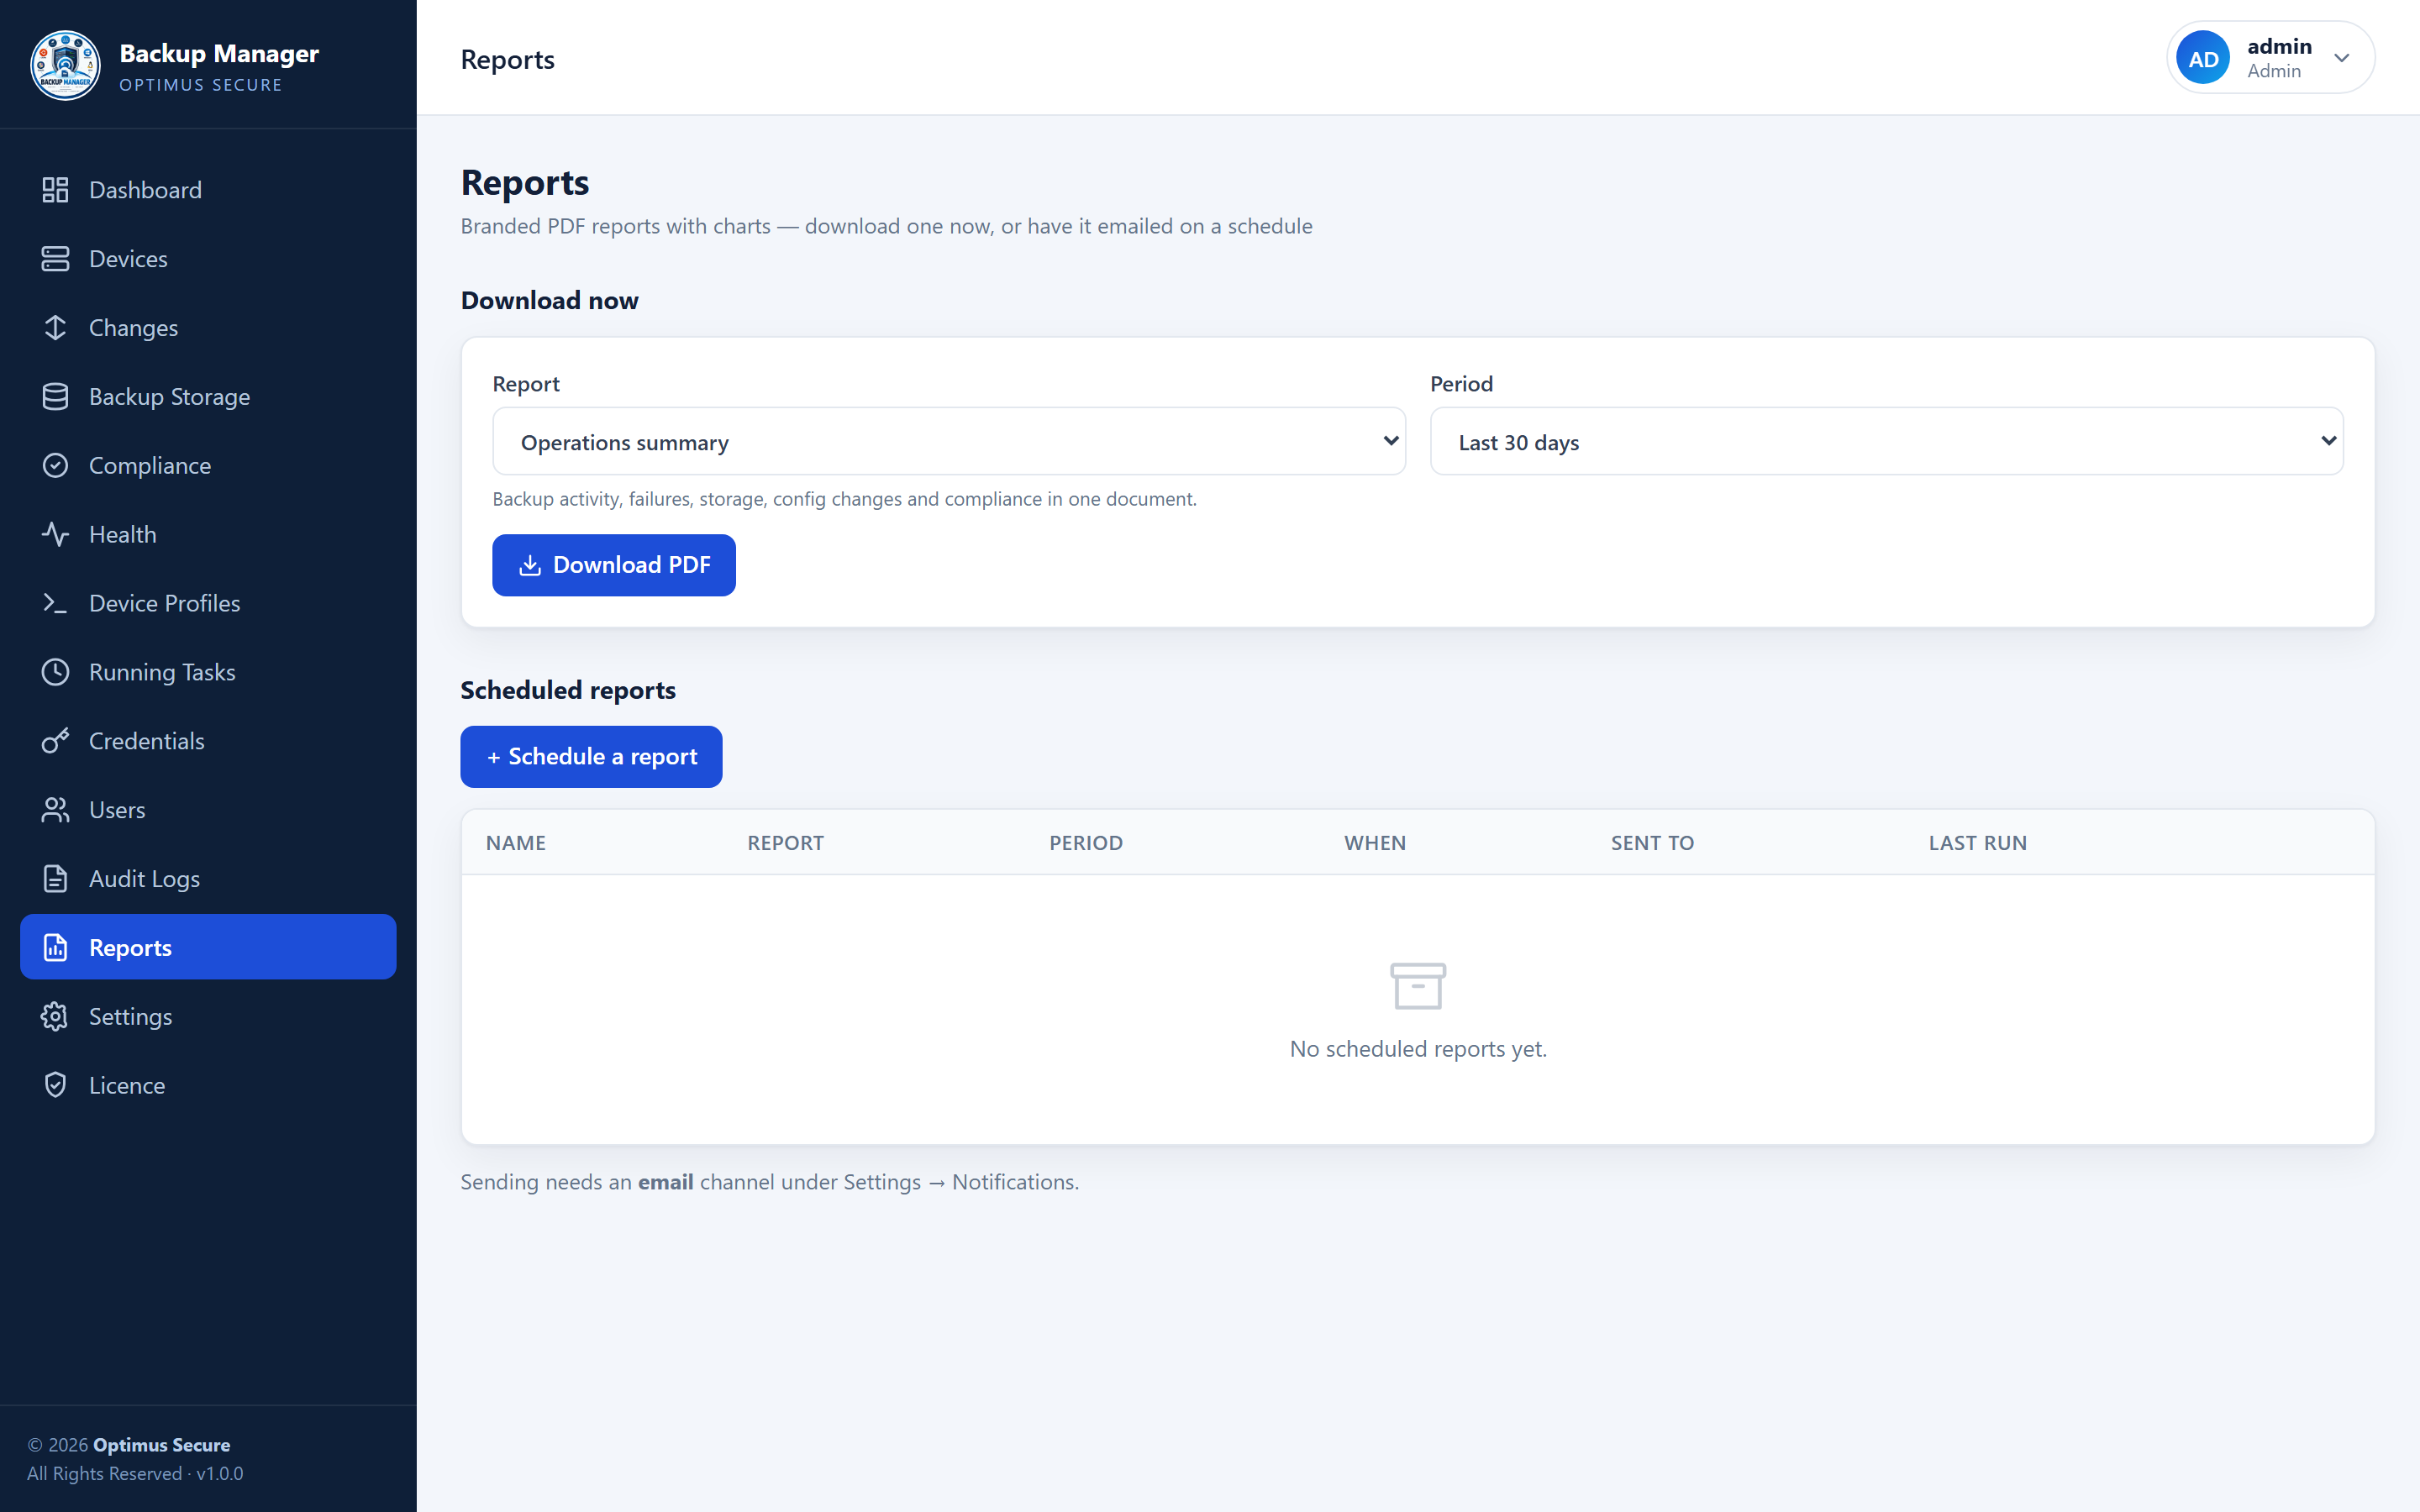
Task: Go to Device Profiles
Action: pos(208,604)
